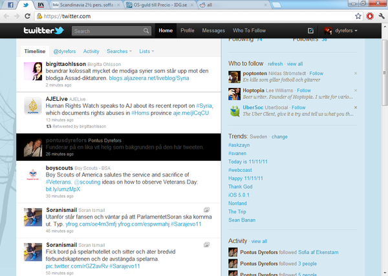View all Activity

[x=259, y=241]
